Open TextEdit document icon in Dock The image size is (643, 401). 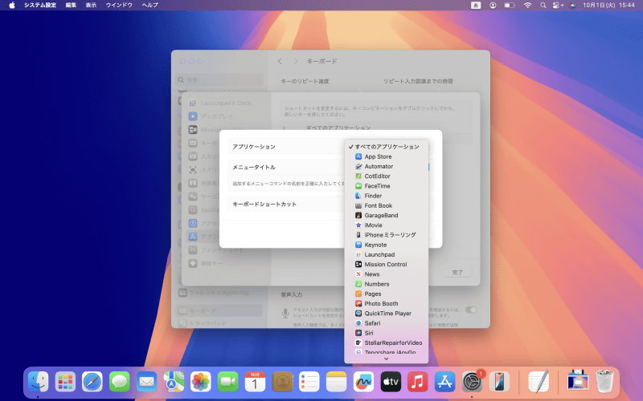coord(538,382)
